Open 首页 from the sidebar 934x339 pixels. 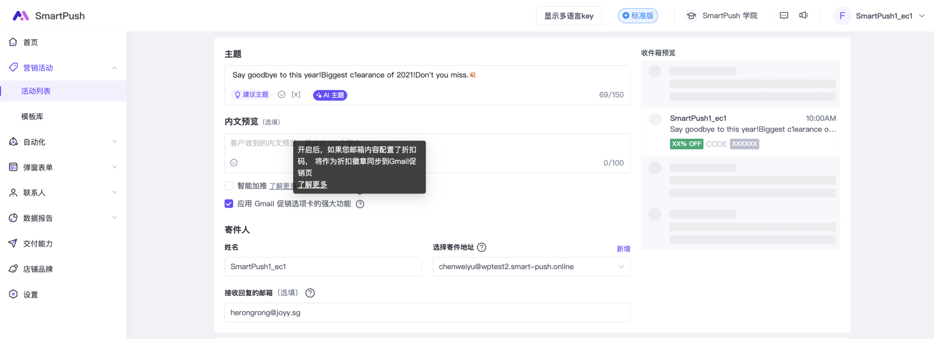click(30, 42)
